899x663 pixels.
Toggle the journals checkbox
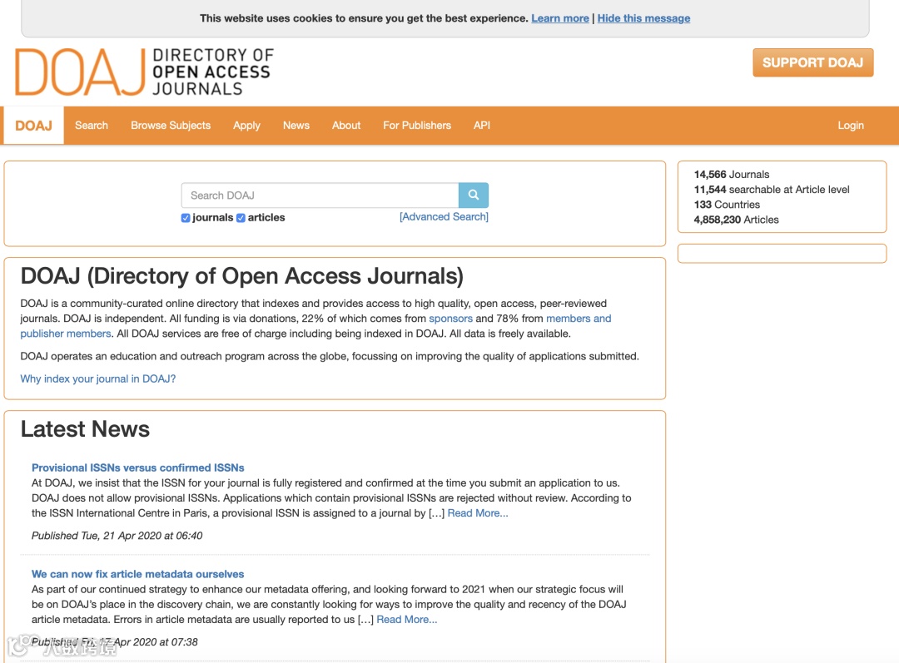pos(186,218)
